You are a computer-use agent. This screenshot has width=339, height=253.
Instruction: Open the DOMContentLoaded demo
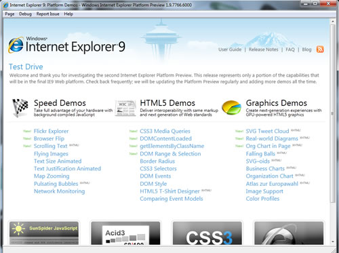pos(165,138)
